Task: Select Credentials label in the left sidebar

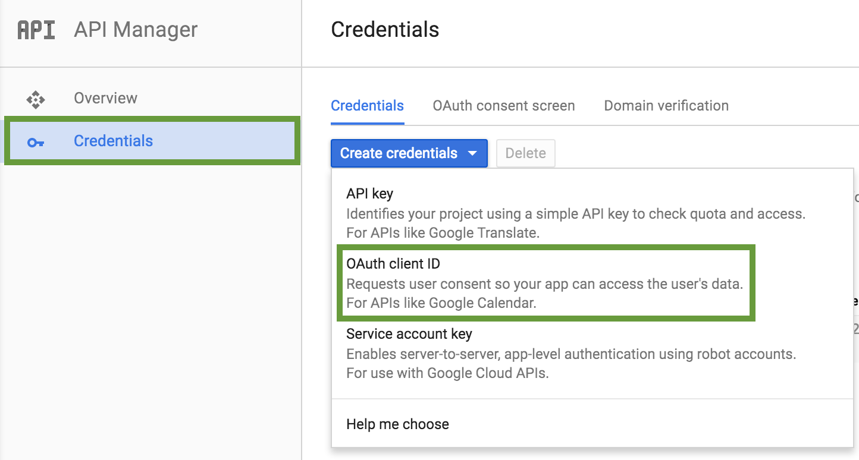Action: pyautogui.click(x=113, y=141)
